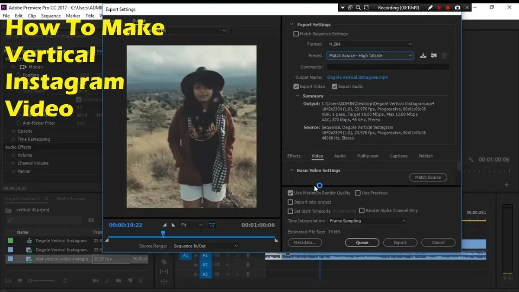Click the Import Preset icon
Image resolution: width=519 pixels, height=292 pixels.
click(433, 55)
